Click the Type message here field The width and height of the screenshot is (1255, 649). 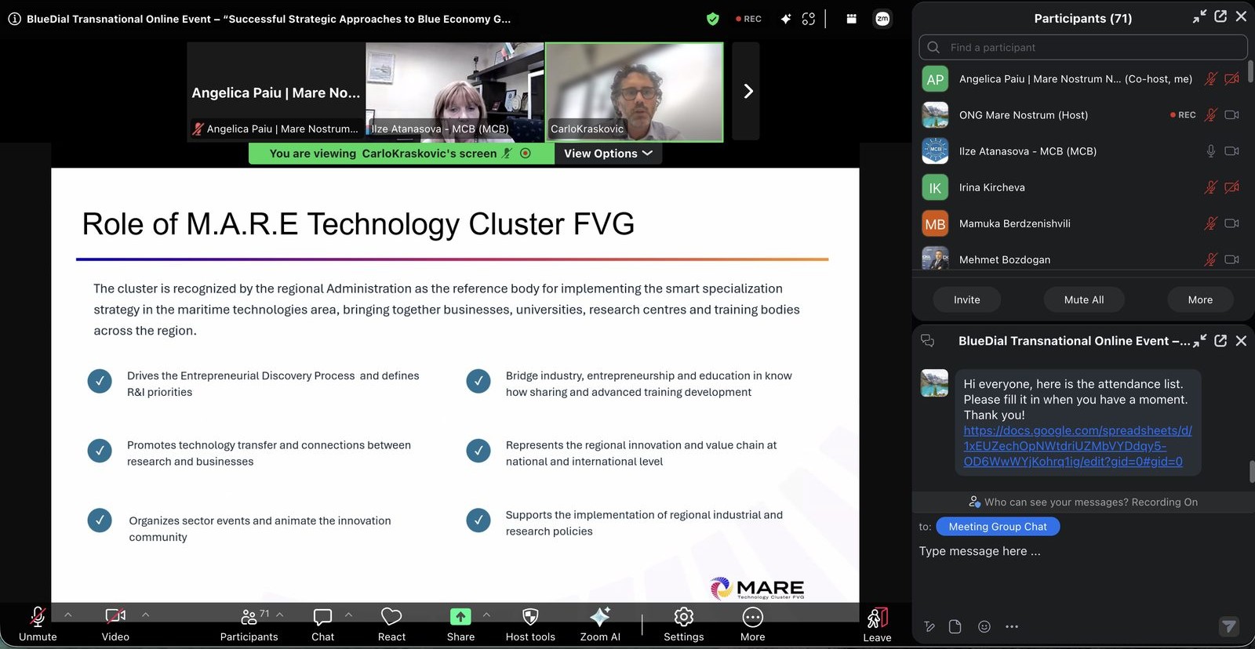[1082, 551]
